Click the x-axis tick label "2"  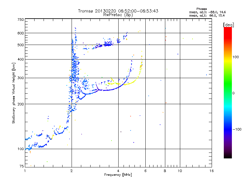(x=72, y=171)
